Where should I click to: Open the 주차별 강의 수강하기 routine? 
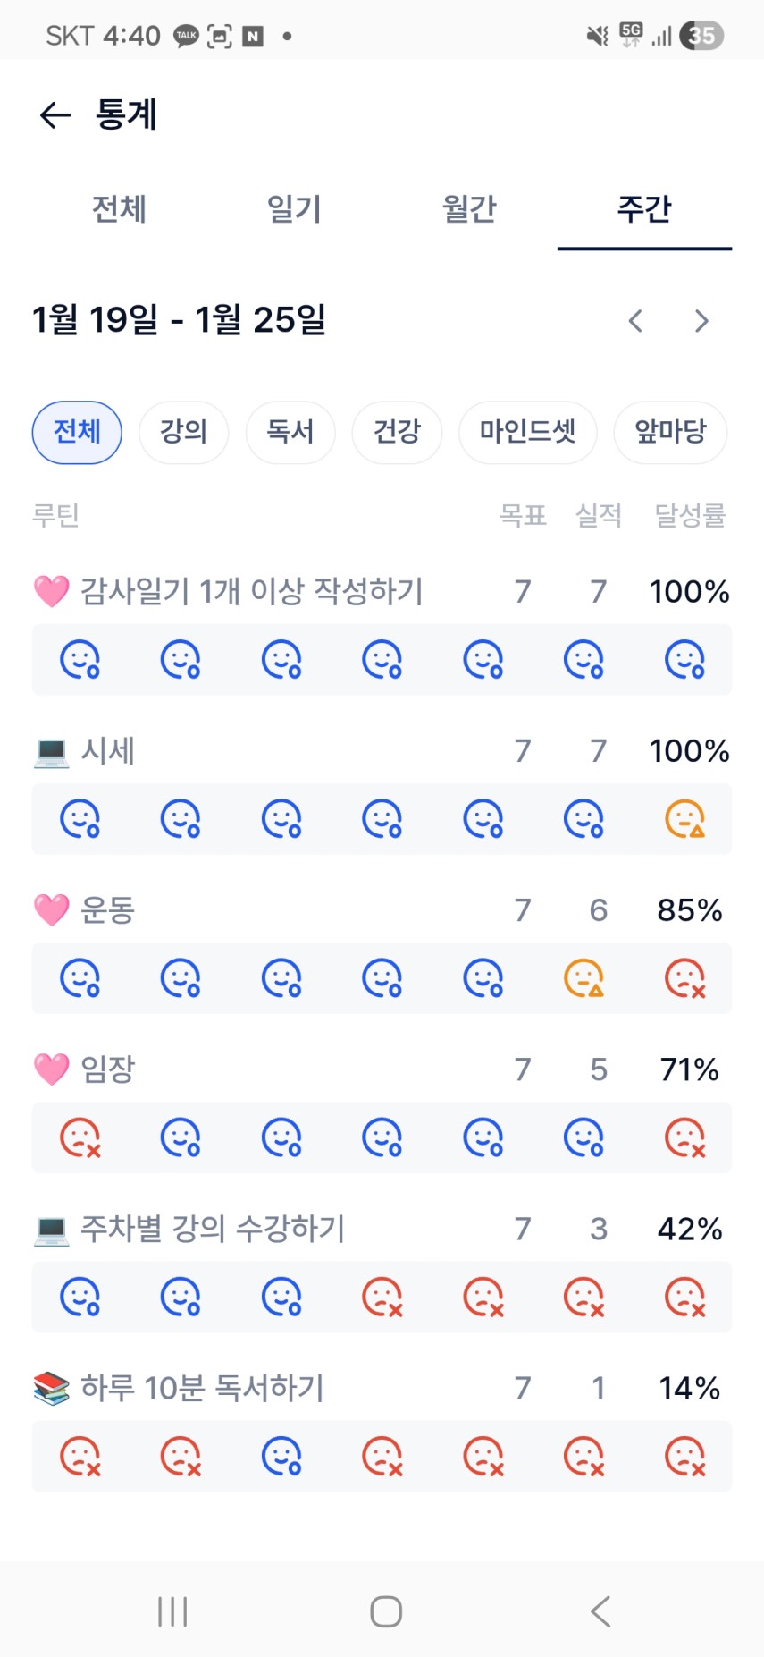[x=213, y=1229]
